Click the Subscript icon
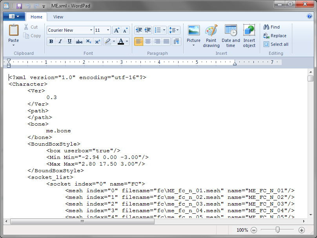The height and width of the screenshot is (238, 317). pos(89,41)
